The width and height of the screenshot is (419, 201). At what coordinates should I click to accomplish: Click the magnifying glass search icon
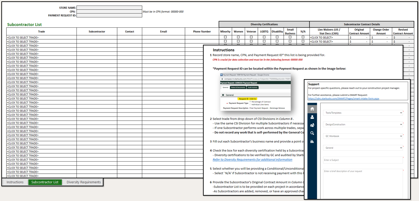coord(312,133)
